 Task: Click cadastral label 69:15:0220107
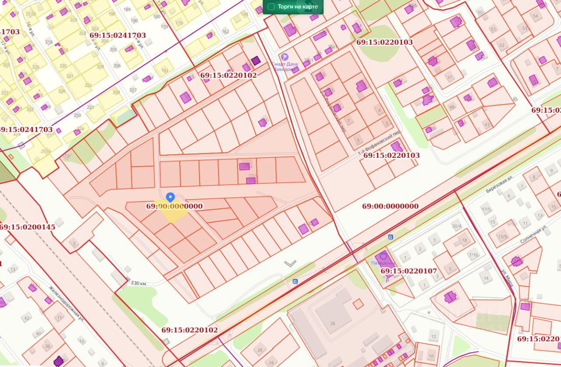(409, 271)
